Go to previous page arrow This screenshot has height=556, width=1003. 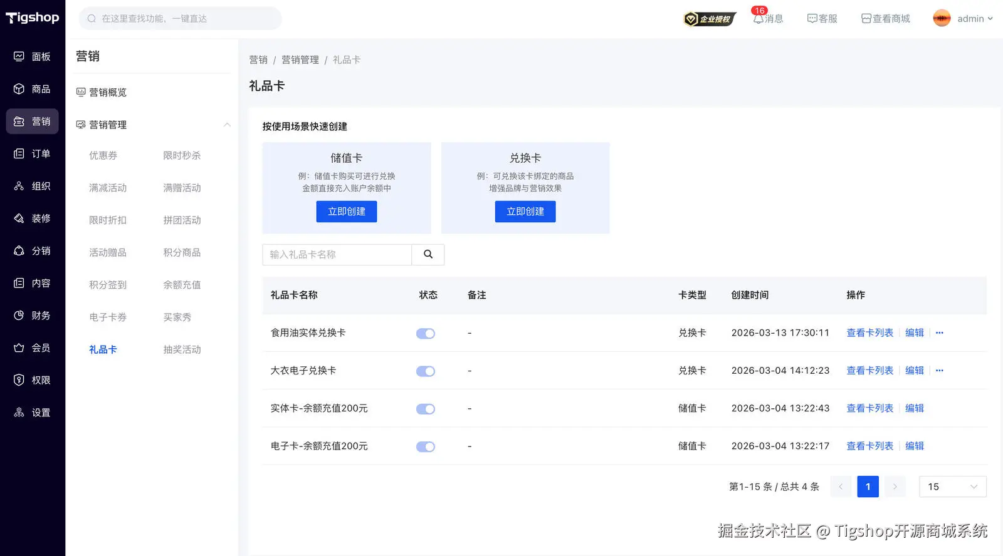pyautogui.click(x=841, y=487)
